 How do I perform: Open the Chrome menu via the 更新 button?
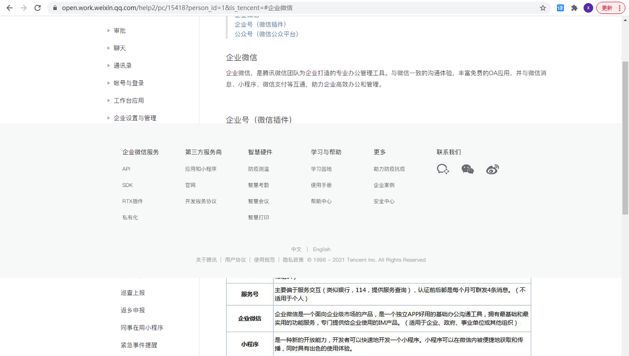pos(611,8)
